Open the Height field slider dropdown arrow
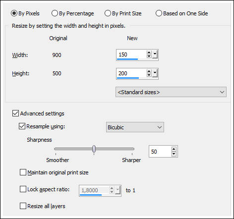The image size is (234, 219). (x=155, y=73)
